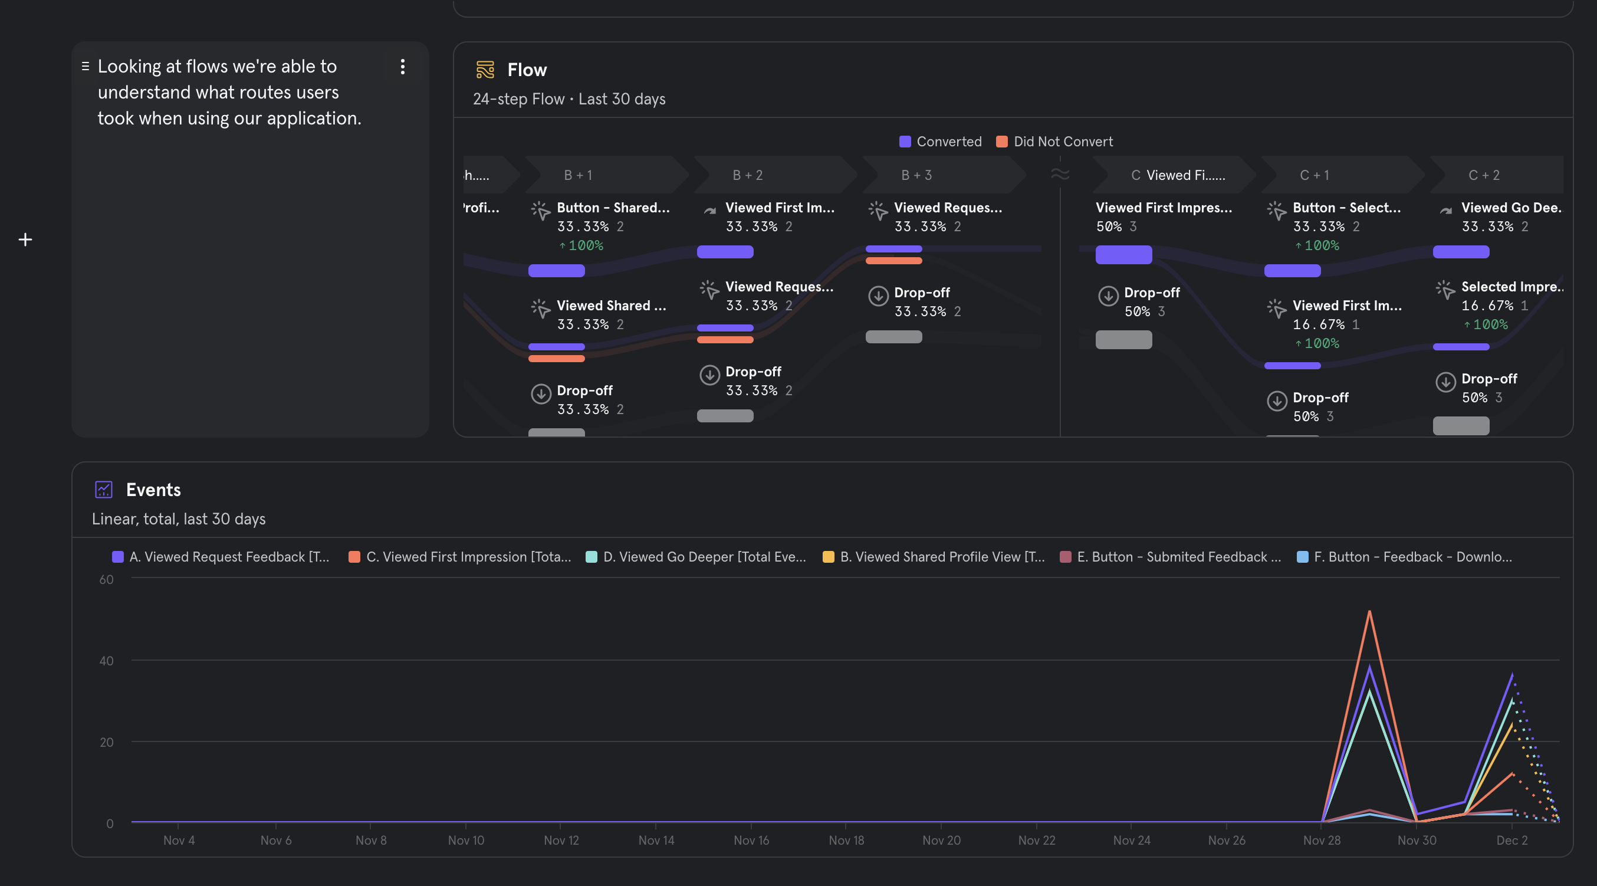
Task: Click the plus add-row icon
Action: [x=25, y=239]
